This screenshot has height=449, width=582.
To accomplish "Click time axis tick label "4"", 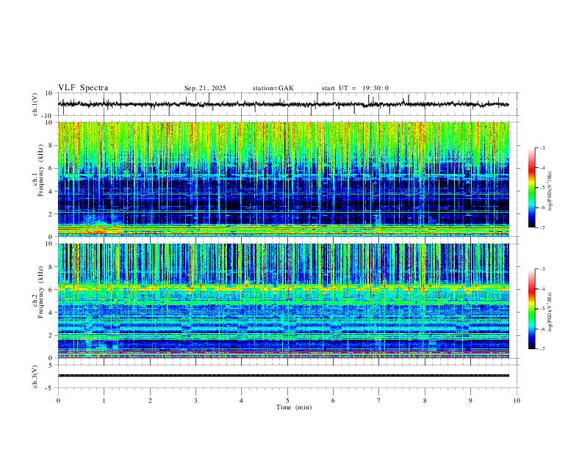I will pyautogui.click(x=241, y=401).
